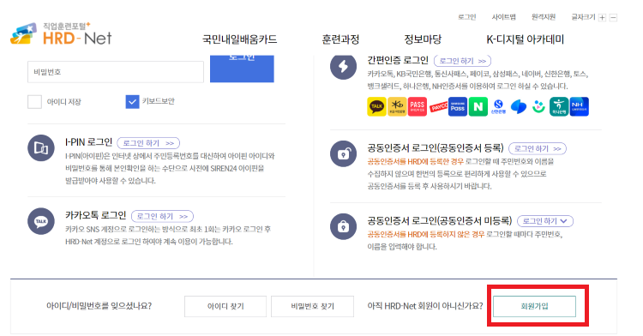Click the HRD-Net logo
The width and height of the screenshot is (643, 336).
(61, 33)
